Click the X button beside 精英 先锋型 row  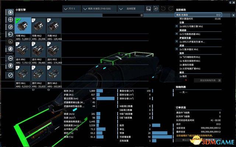(233, 15)
